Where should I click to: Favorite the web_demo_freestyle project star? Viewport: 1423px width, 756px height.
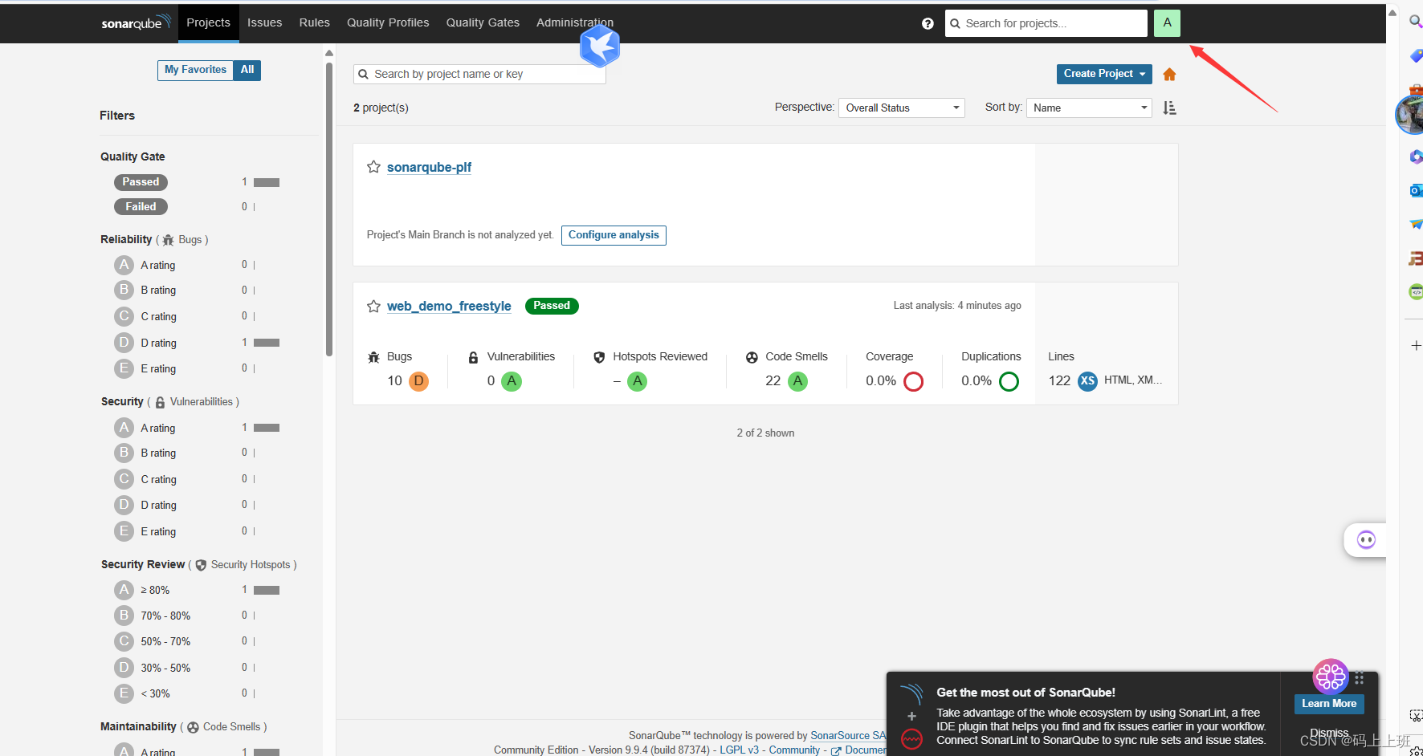pyautogui.click(x=373, y=306)
